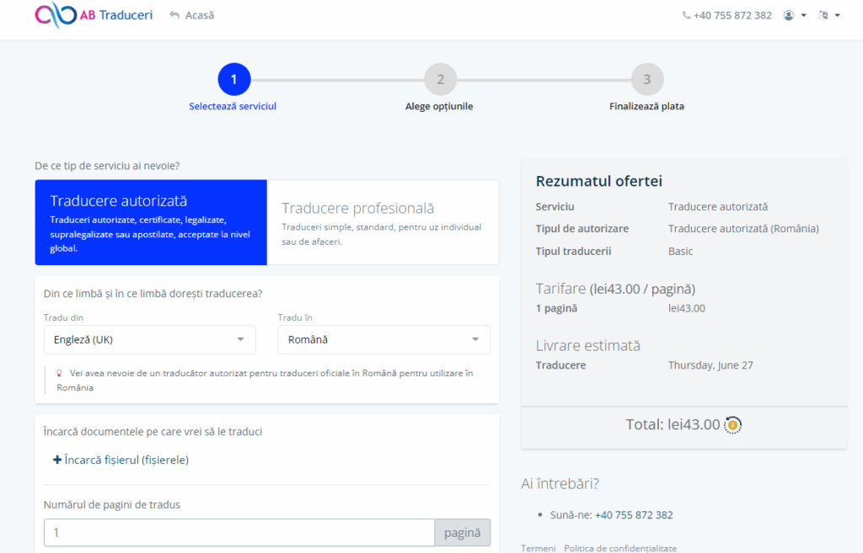
Task: Select the Traducere profesională service option
Action: (383, 222)
